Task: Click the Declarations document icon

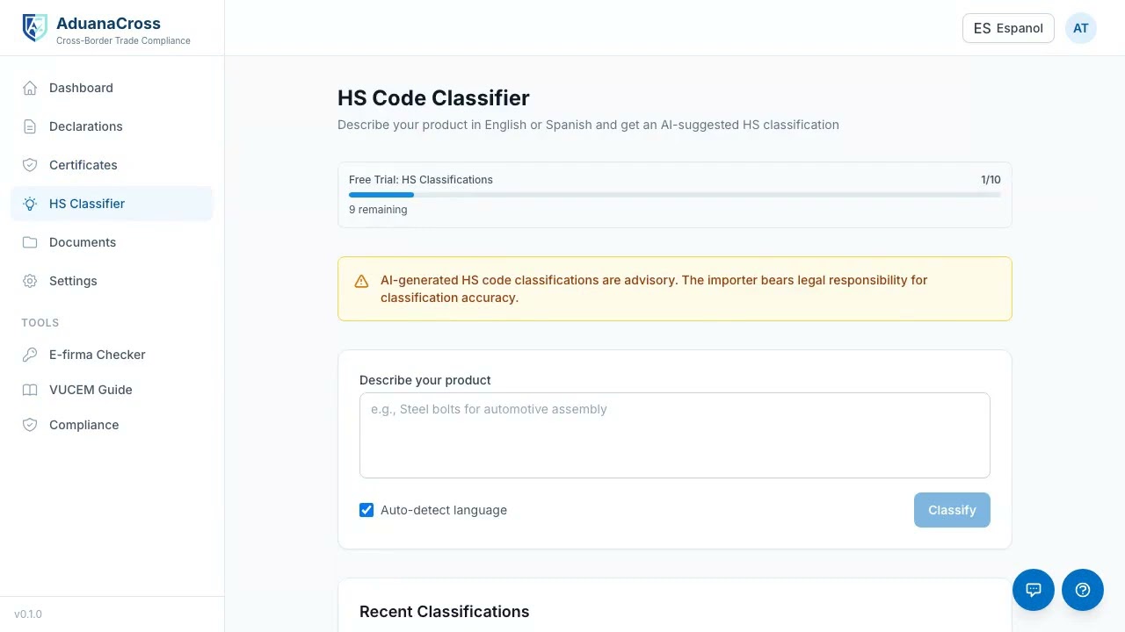Action: click(x=30, y=126)
